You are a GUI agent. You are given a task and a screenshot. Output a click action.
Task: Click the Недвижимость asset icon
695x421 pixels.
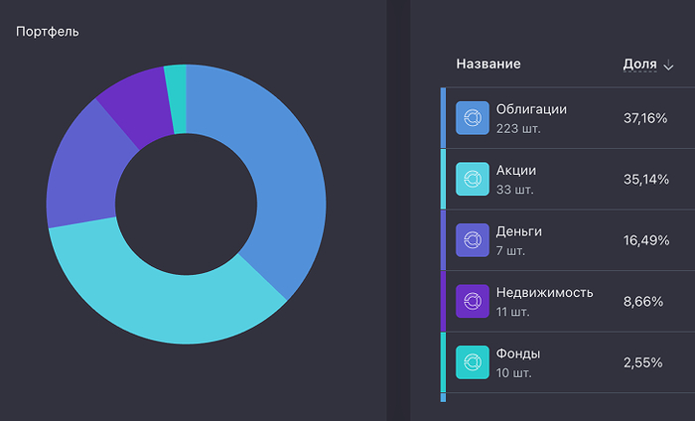tap(472, 301)
